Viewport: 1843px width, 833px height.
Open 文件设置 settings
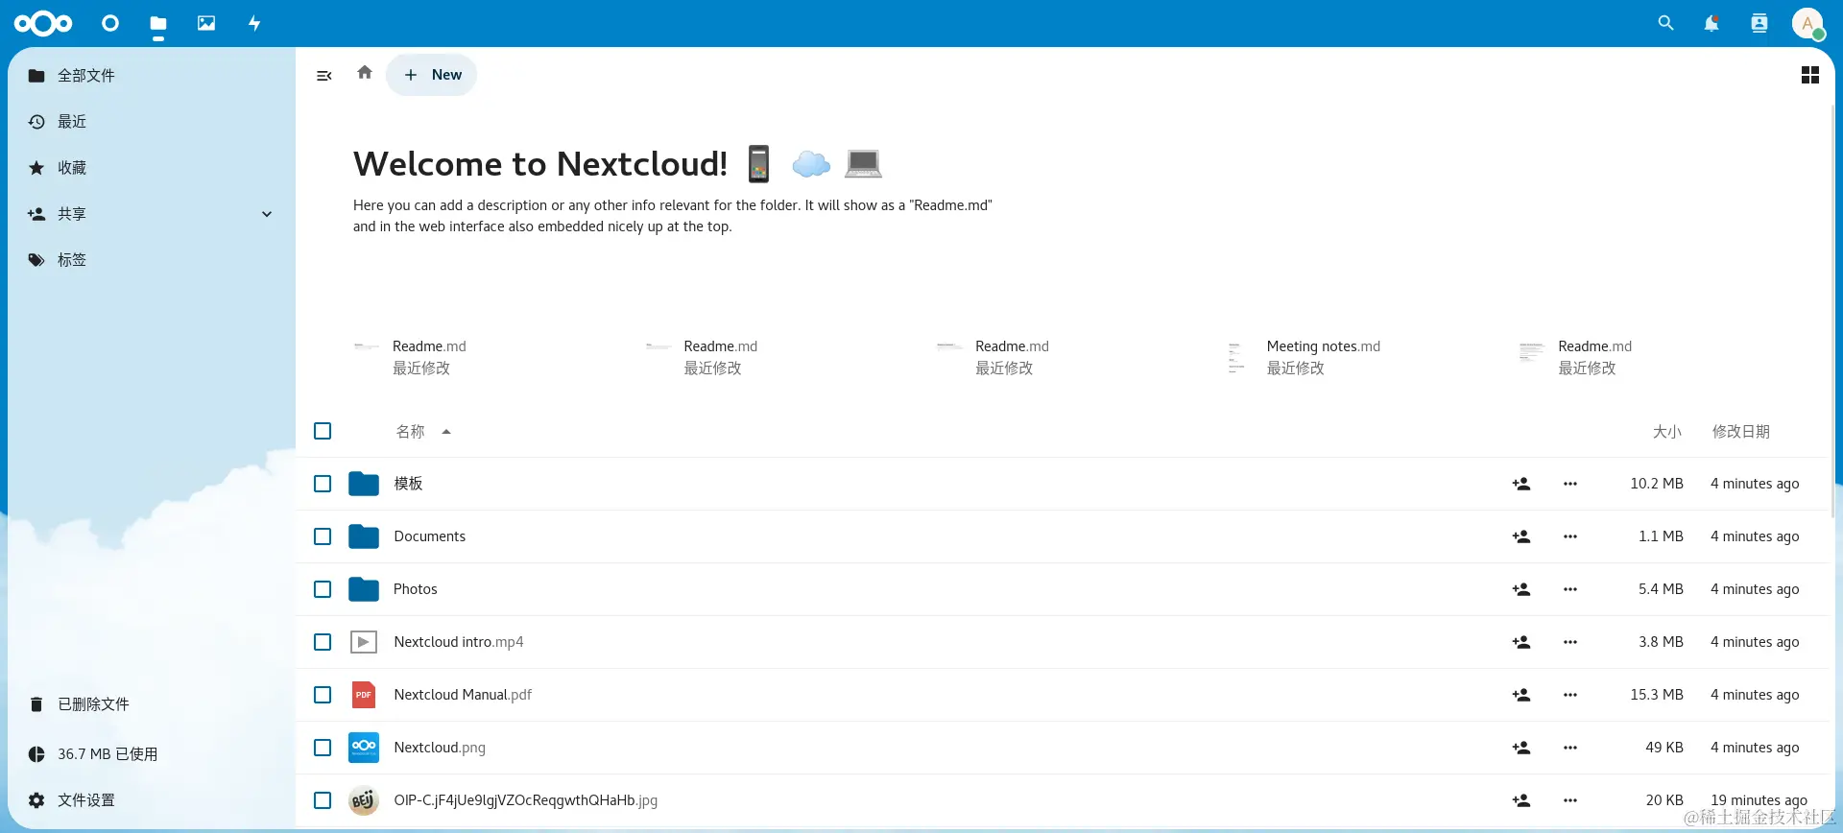coord(152,800)
